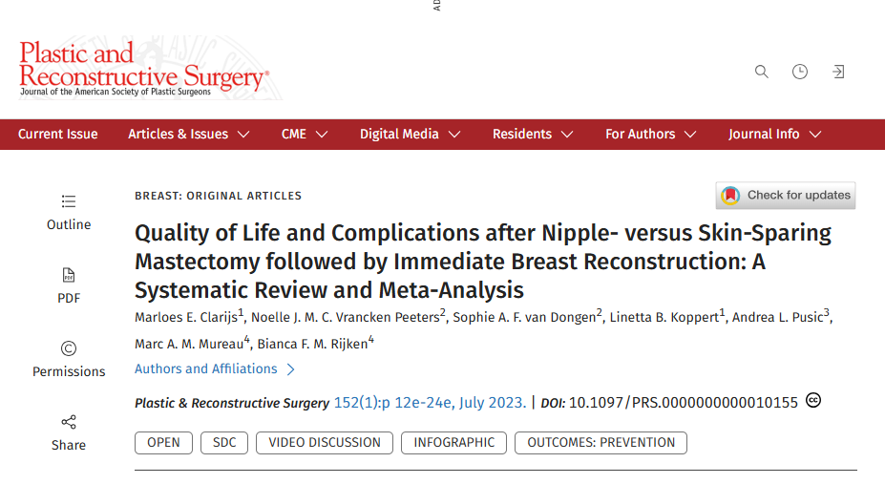
Task: Open the search magnifier icon
Action: 762,72
